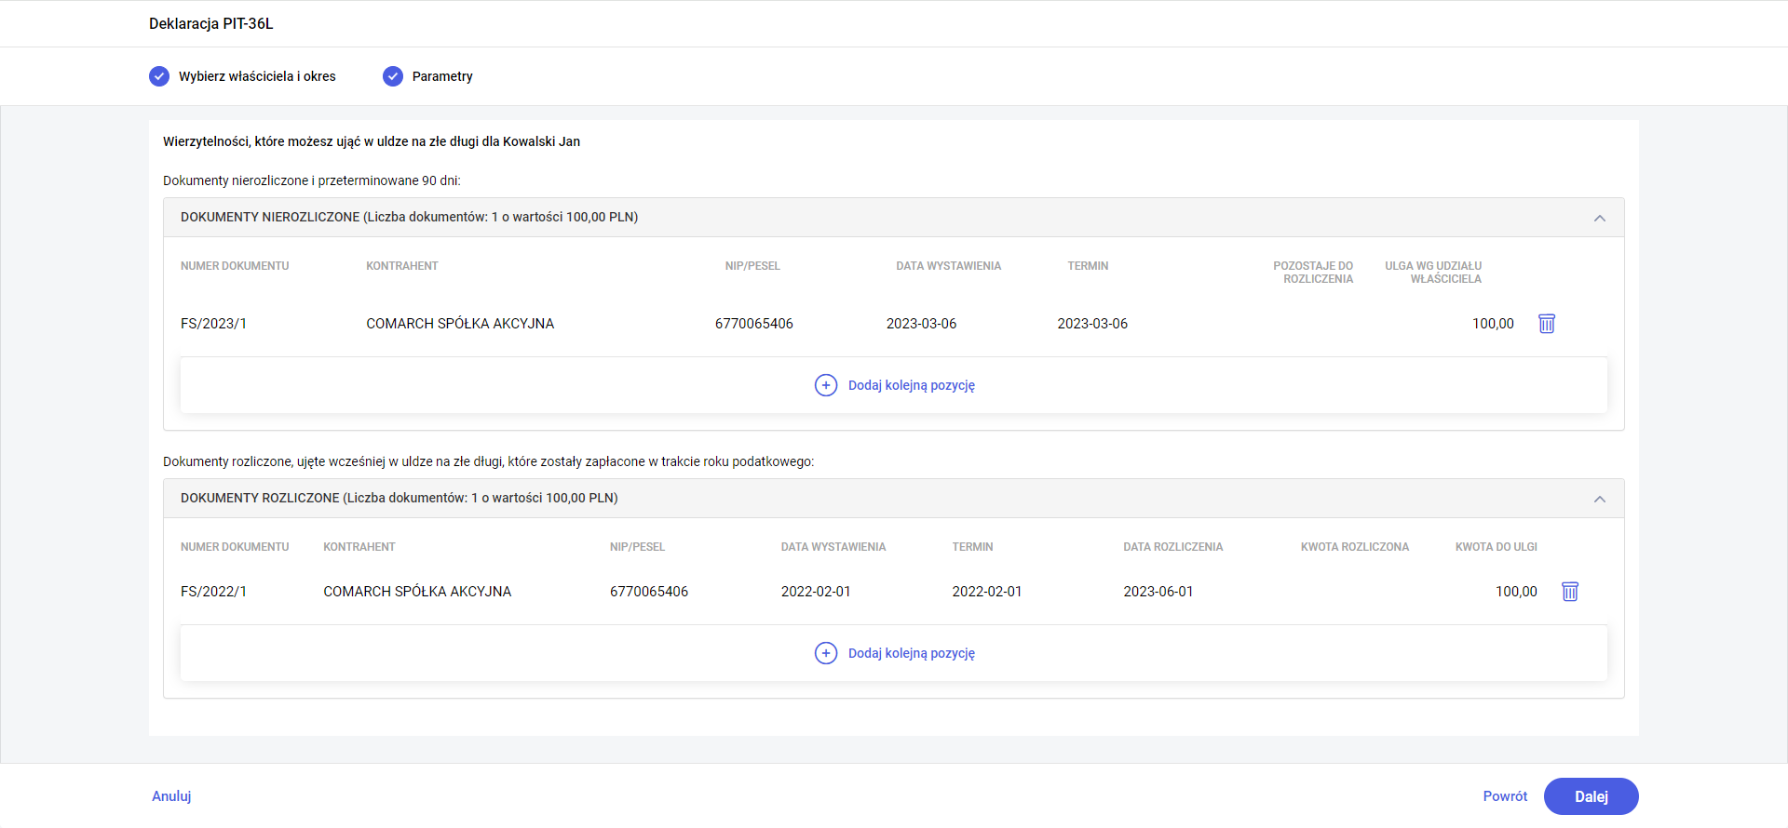Click the checkmark icon beside Parametry
Viewport: 1788px width, 828px height.
(393, 76)
